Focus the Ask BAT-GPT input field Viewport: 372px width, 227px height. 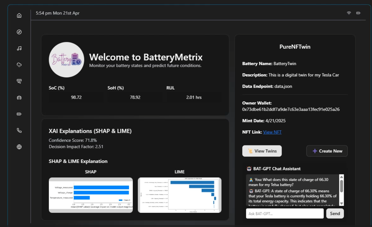[285, 213]
